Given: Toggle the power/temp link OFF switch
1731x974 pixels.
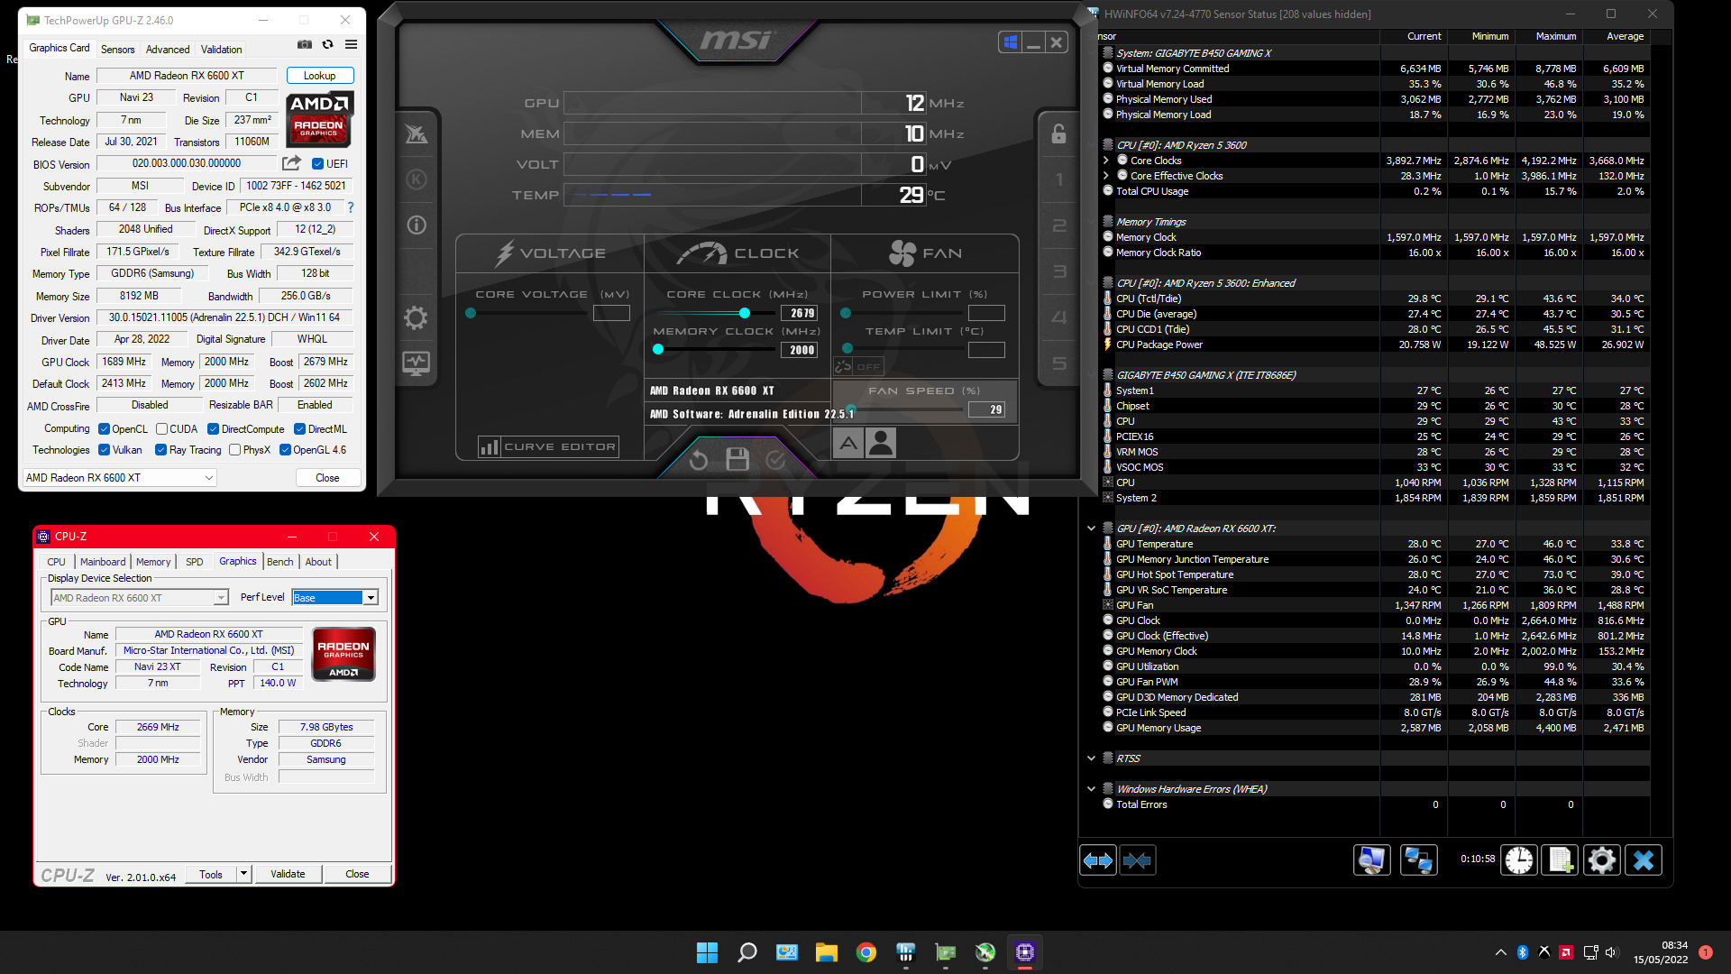Looking at the screenshot, I should (858, 366).
